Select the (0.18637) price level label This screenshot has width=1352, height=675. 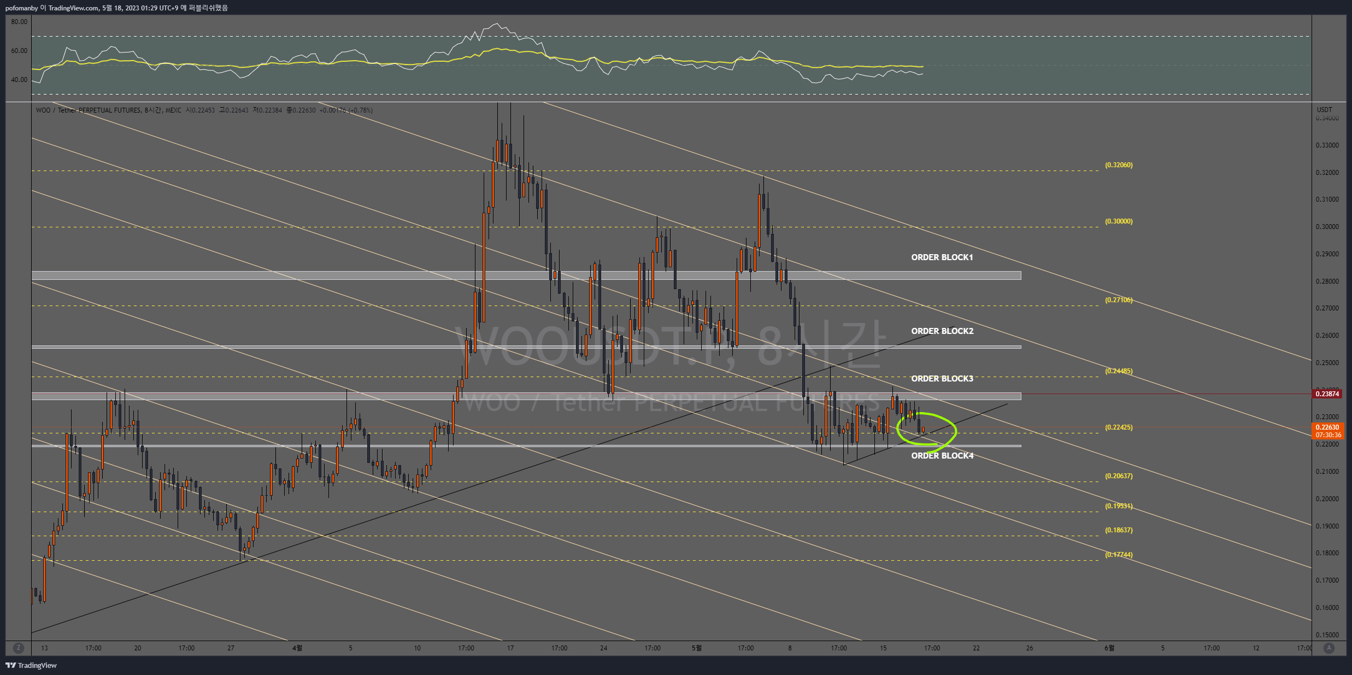point(1119,530)
